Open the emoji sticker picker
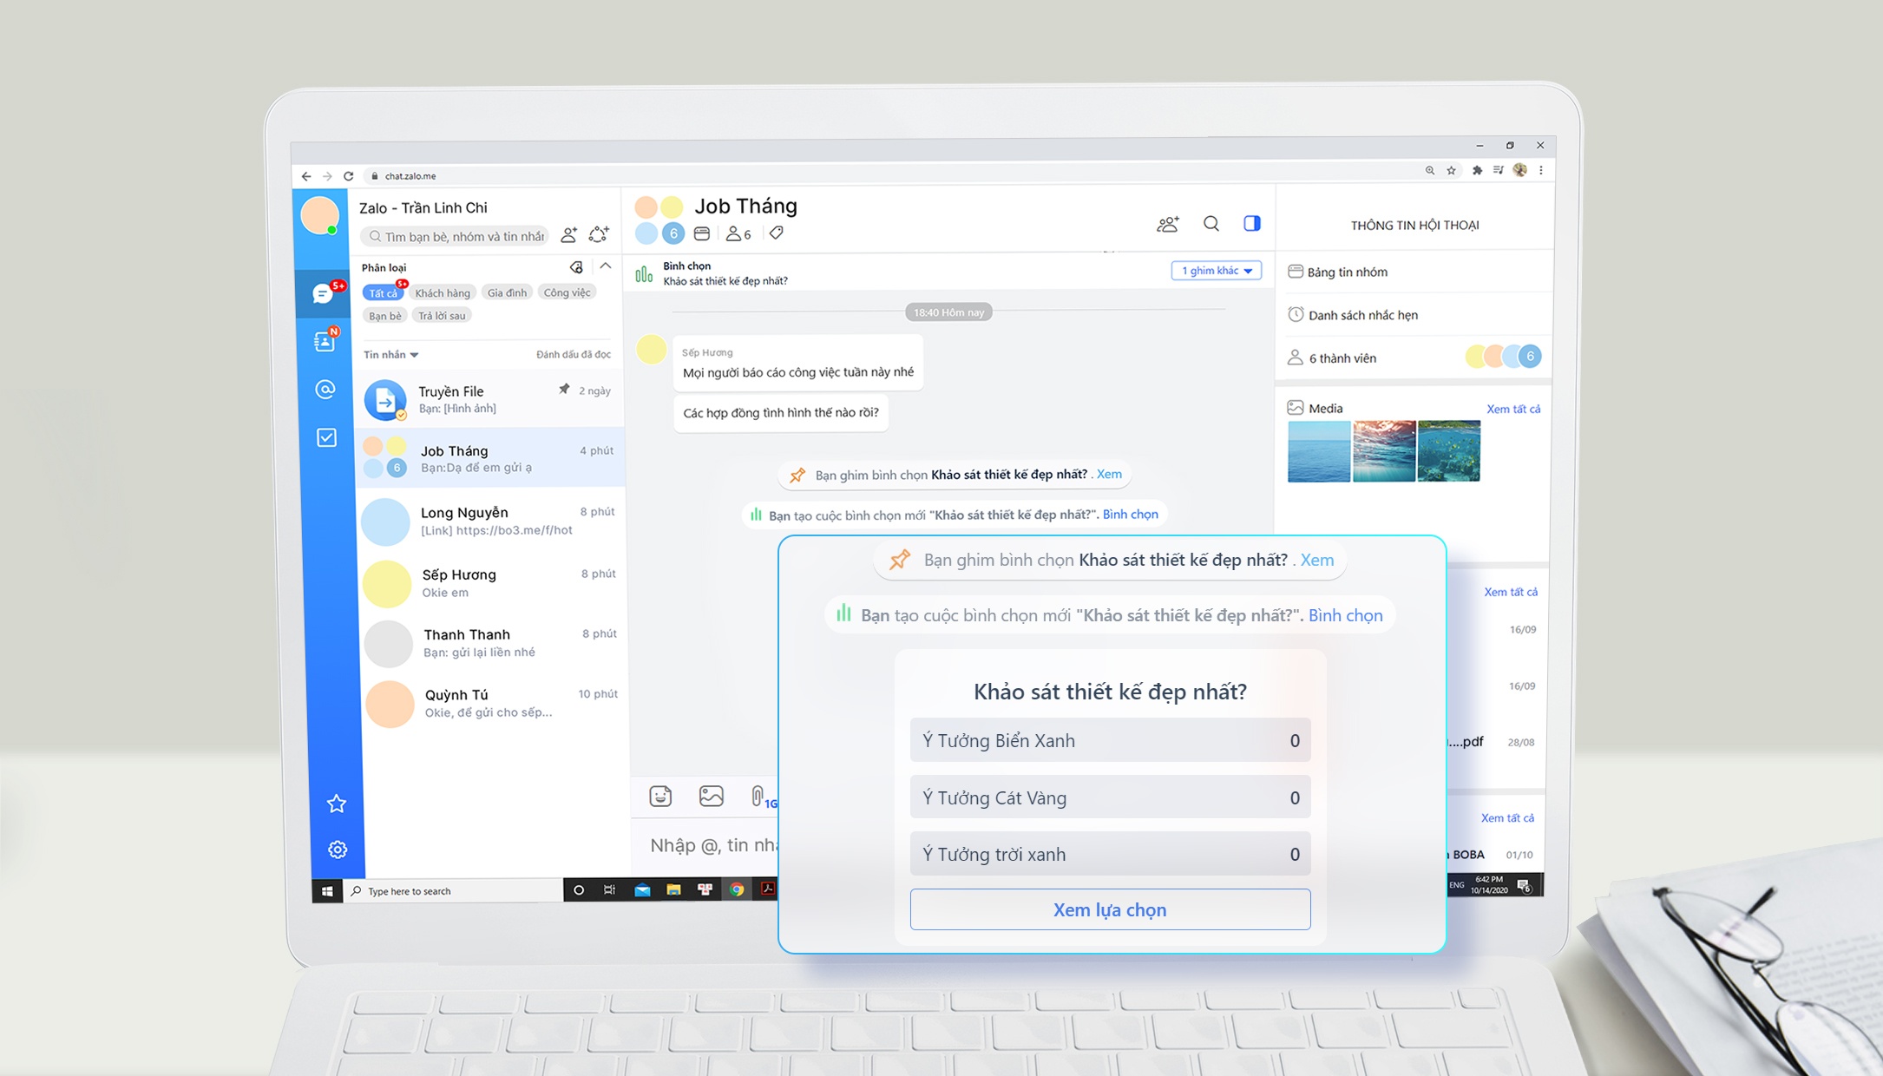Image resolution: width=1883 pixels, height=1076 pixels. click(660, 796)
